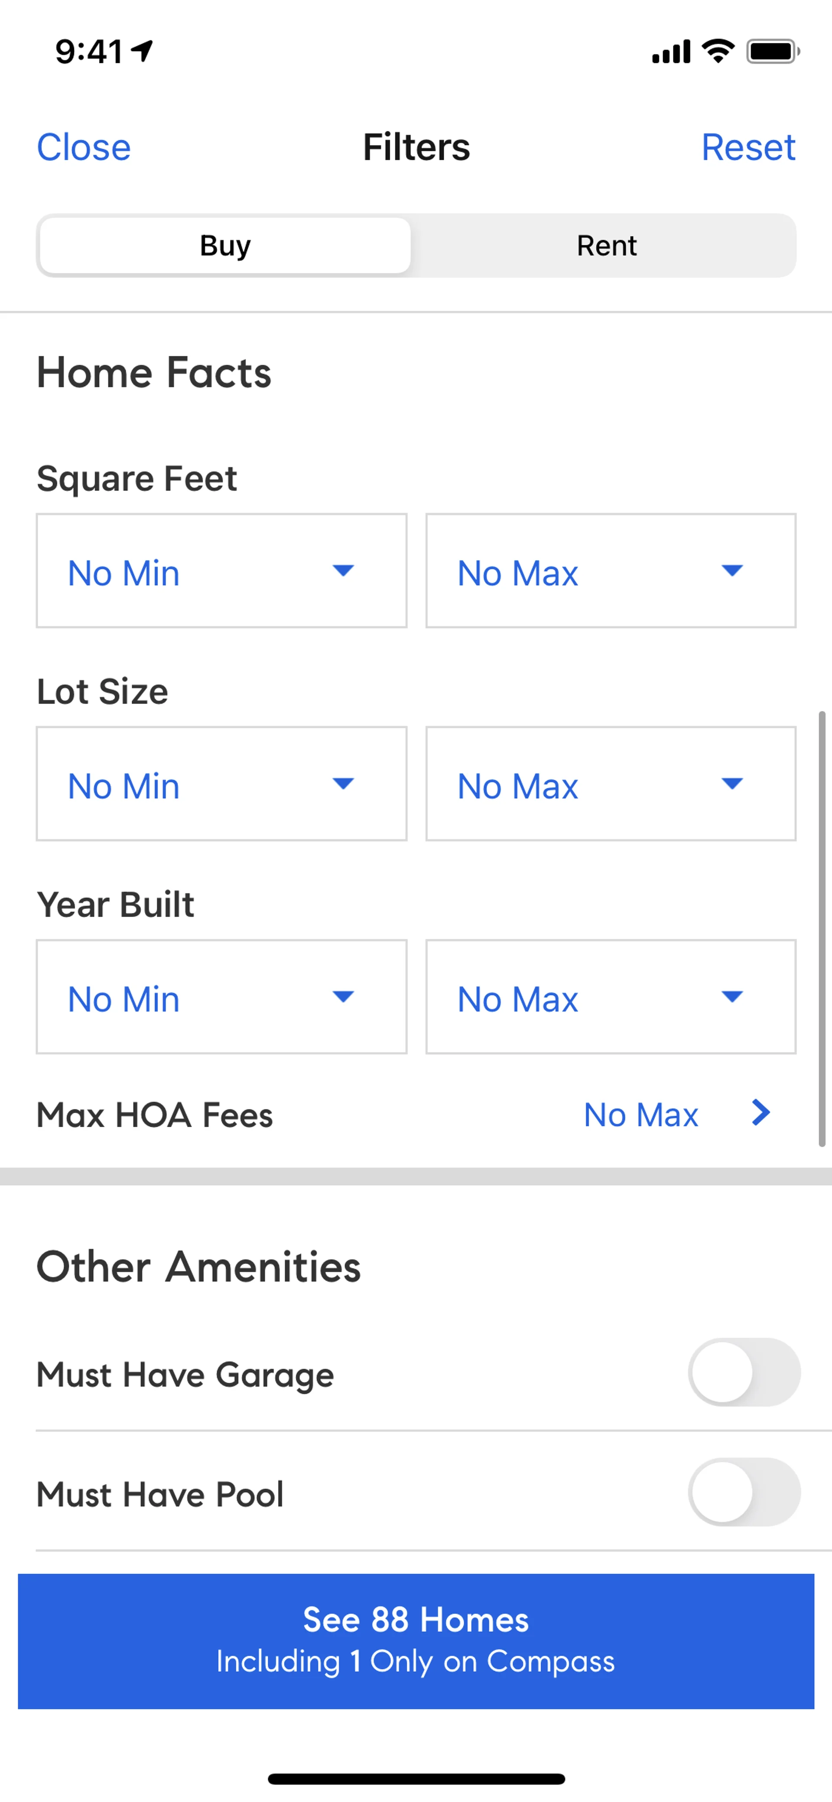Tap the Lot Size No Max arrow icon
Image resolution: width=832 pixels, height=1802 pixels.
[x=731, y=783]
